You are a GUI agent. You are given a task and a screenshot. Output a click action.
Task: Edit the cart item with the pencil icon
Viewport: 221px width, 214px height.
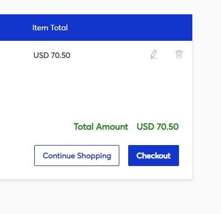click(154, 54)
